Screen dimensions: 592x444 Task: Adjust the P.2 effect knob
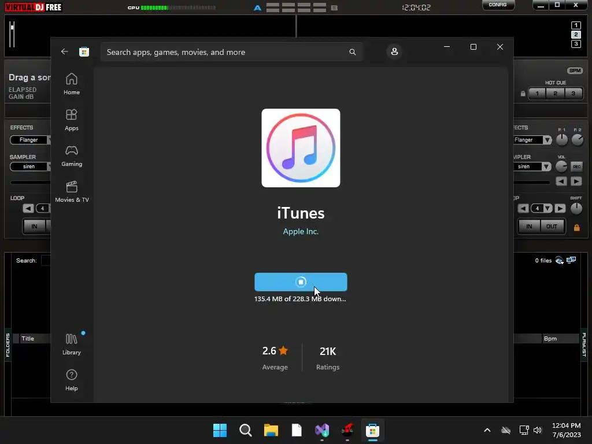point(578,140)
